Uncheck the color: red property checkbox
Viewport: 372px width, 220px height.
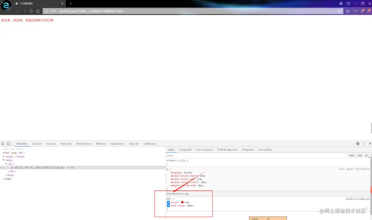tap(168, 202)
